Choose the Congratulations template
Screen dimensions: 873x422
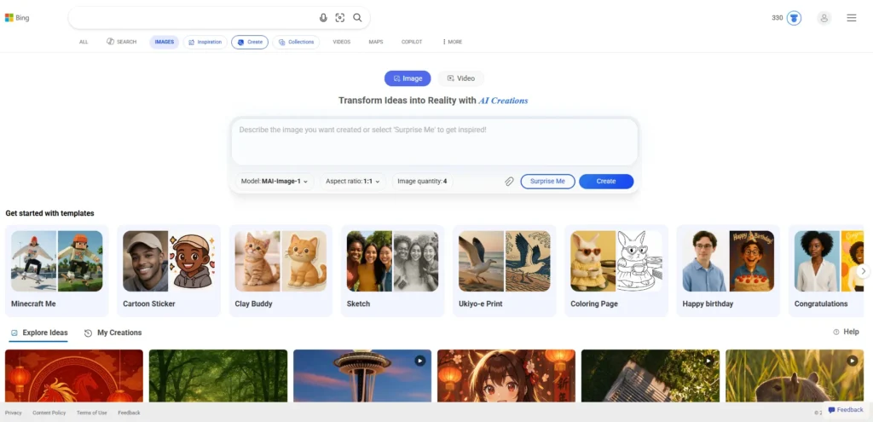(x=824, y=271)
